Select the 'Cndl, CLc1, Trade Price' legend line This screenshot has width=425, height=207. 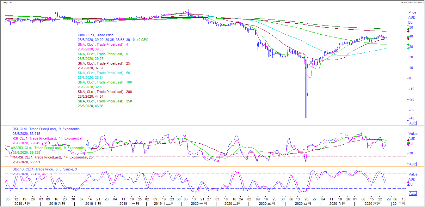95,35
